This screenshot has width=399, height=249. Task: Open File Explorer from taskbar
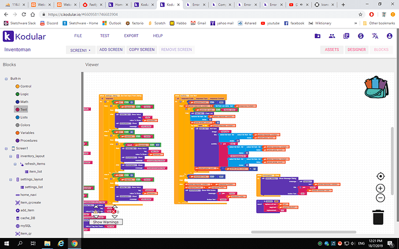click(47, 243)
